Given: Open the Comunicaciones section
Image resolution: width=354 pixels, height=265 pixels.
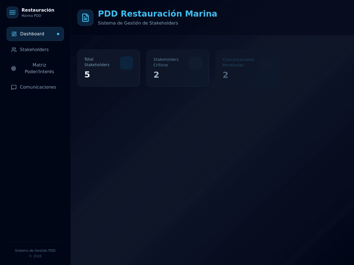Looking at the screenshot, I should (35, 87).
